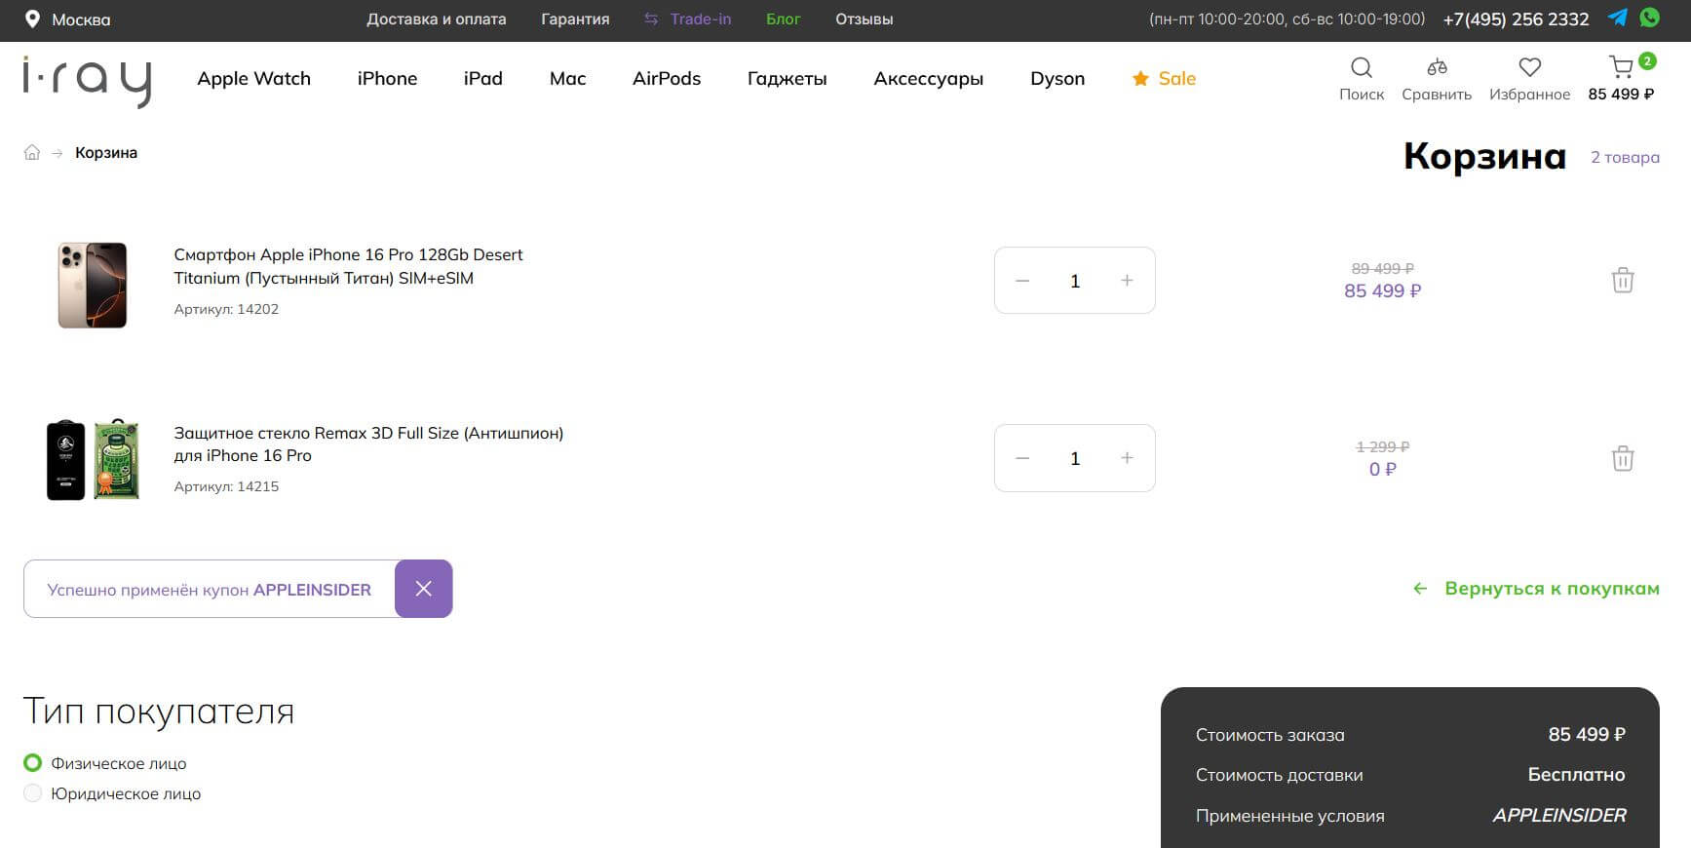Open Аксессуары category menu
This screenshot has height=848, width=1691.
point(929,79)
